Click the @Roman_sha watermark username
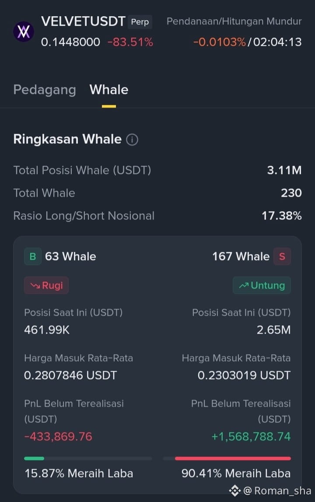The width and height of the screenshot is (315, 502). pos(277,491)
